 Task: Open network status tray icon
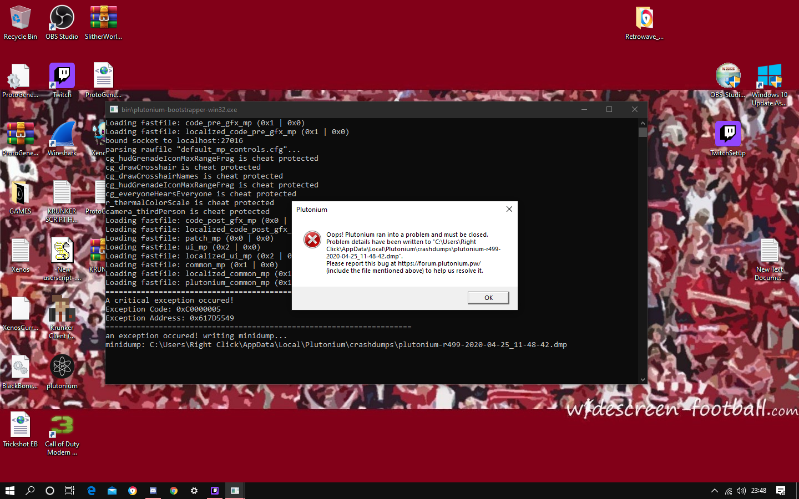click(x=729, y=491)
